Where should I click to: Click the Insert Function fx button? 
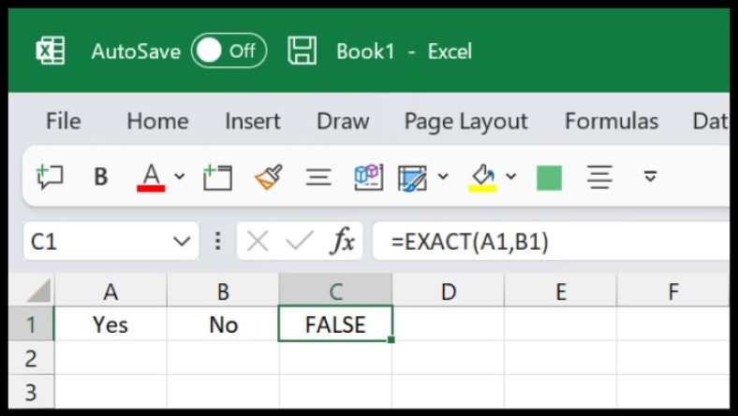(342, 242)
